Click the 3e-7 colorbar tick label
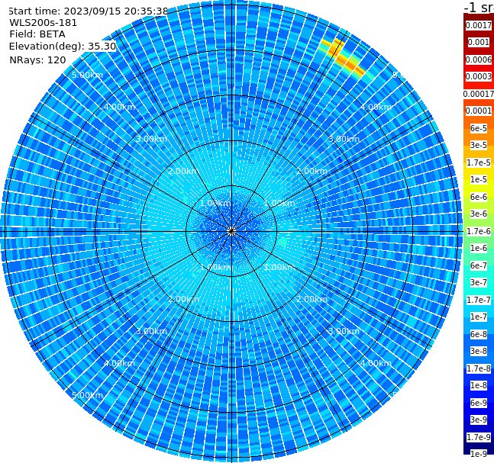Viewport: 494px width, 463px height. (x=479, y=282)
